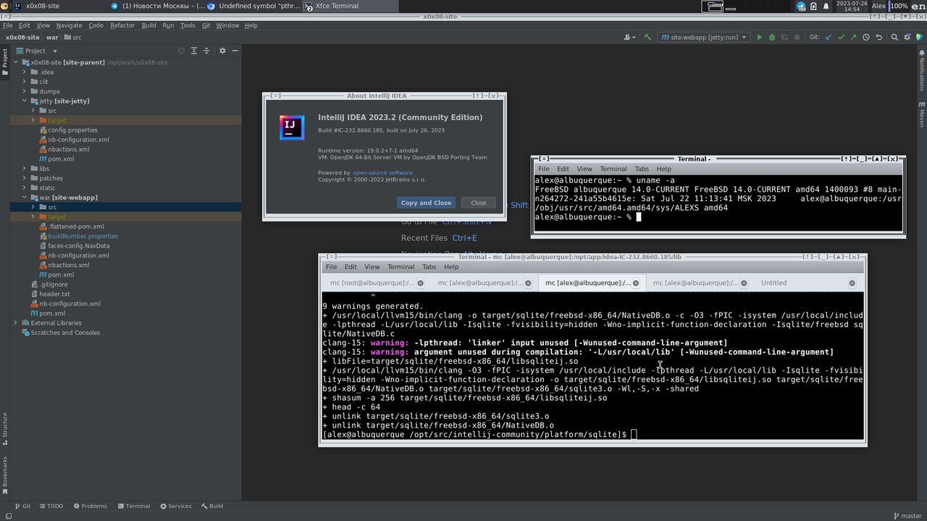Expand patches folder node
This screenshot has height=521, width=927.
click(25, 178)
